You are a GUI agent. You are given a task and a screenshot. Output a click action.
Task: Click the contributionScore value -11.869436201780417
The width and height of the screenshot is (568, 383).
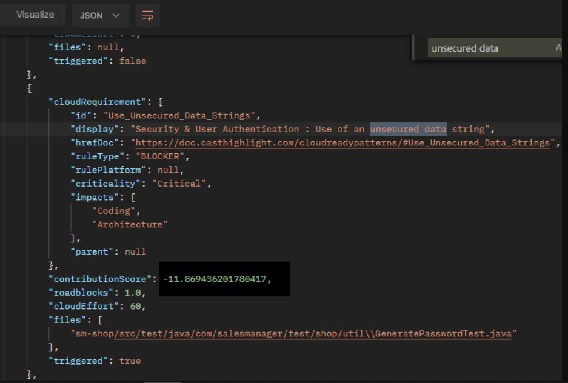[215, 279]
